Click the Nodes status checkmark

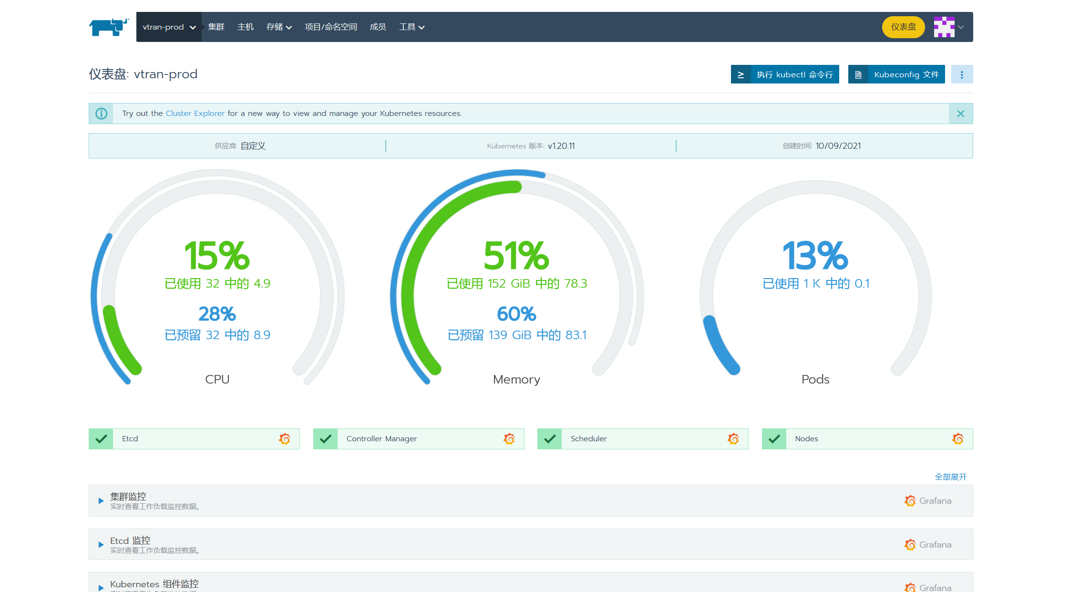(x=774, y=439)
